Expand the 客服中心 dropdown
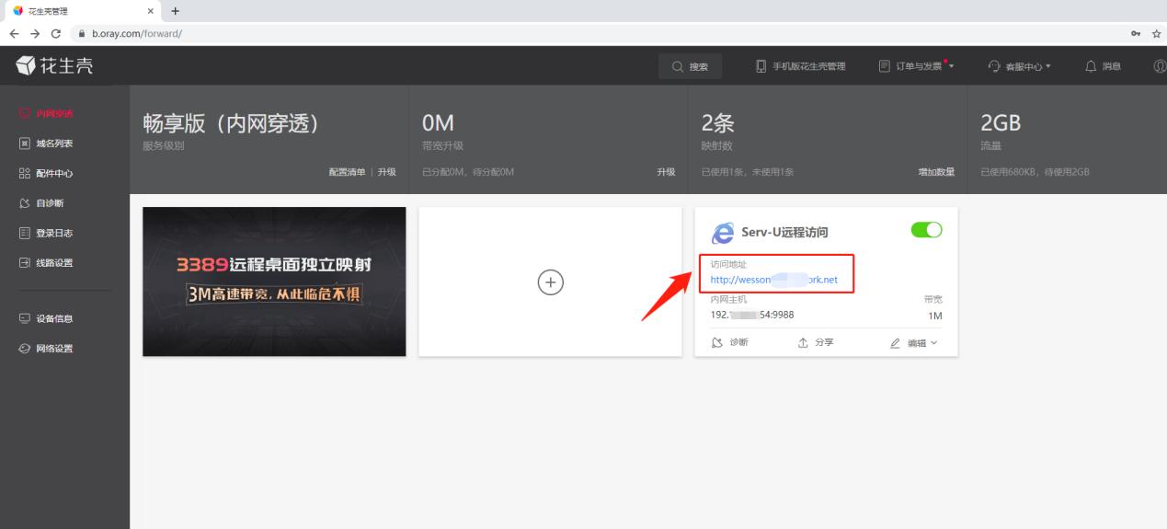 1019,66
